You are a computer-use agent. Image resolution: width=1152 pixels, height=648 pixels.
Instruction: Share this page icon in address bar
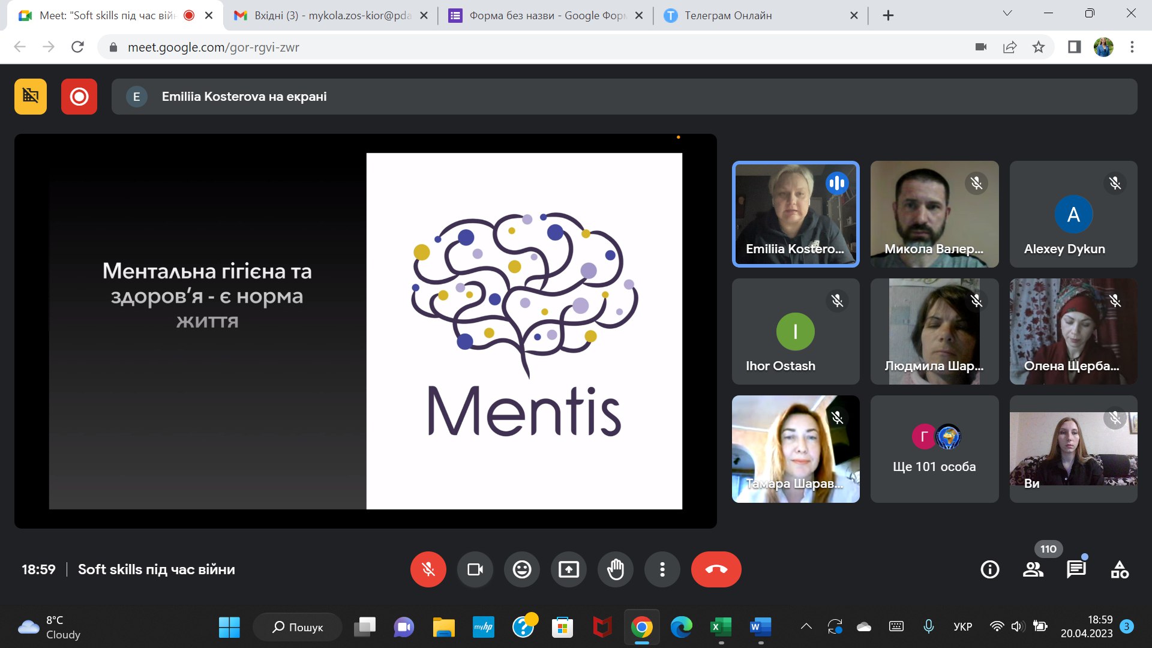[1010, 47]
